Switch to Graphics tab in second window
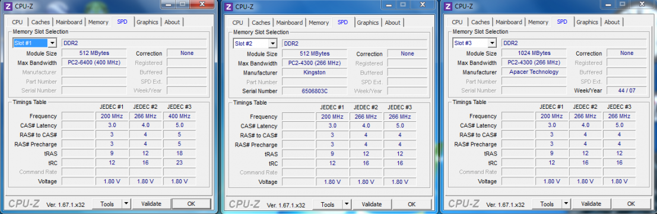657x214 pixels. (368, 22)
